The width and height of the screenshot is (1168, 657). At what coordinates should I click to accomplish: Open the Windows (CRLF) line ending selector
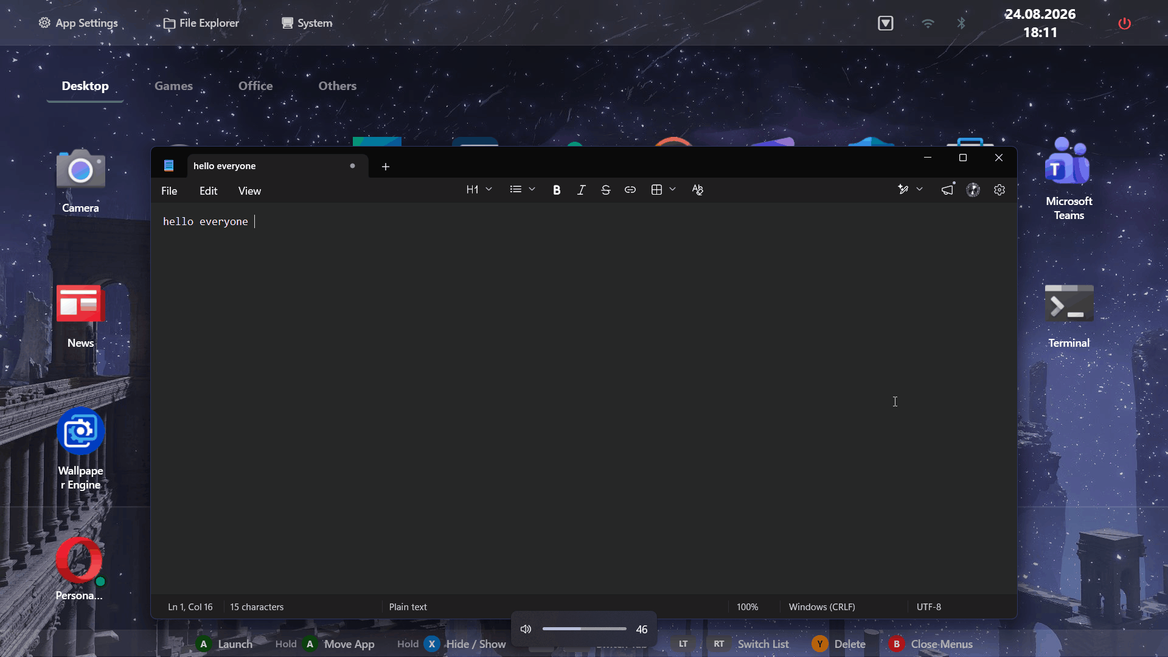click(822, 607)
